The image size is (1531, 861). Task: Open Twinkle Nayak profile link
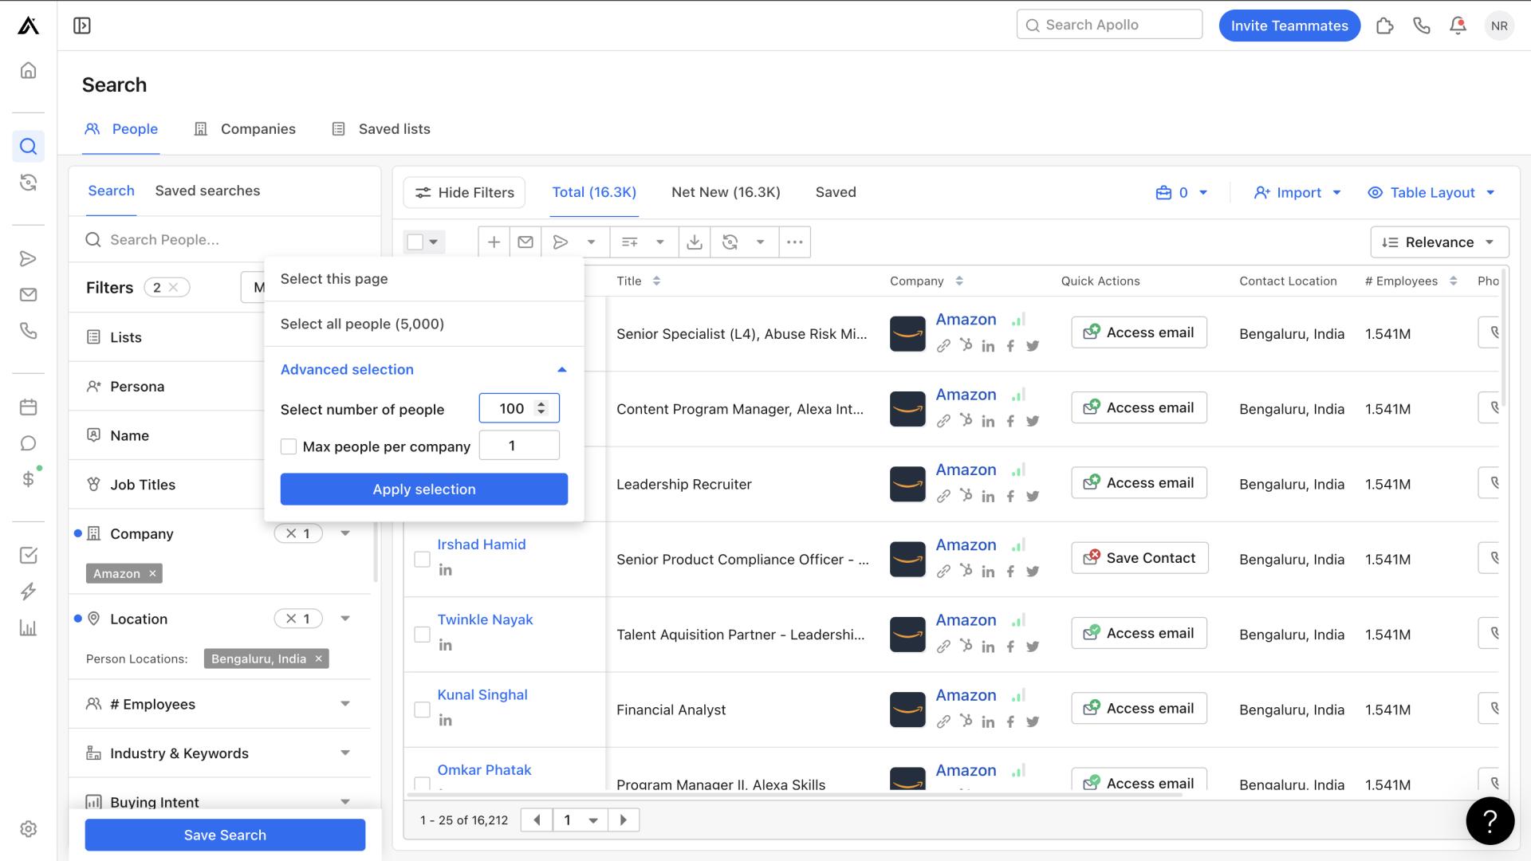click(485, 619)
